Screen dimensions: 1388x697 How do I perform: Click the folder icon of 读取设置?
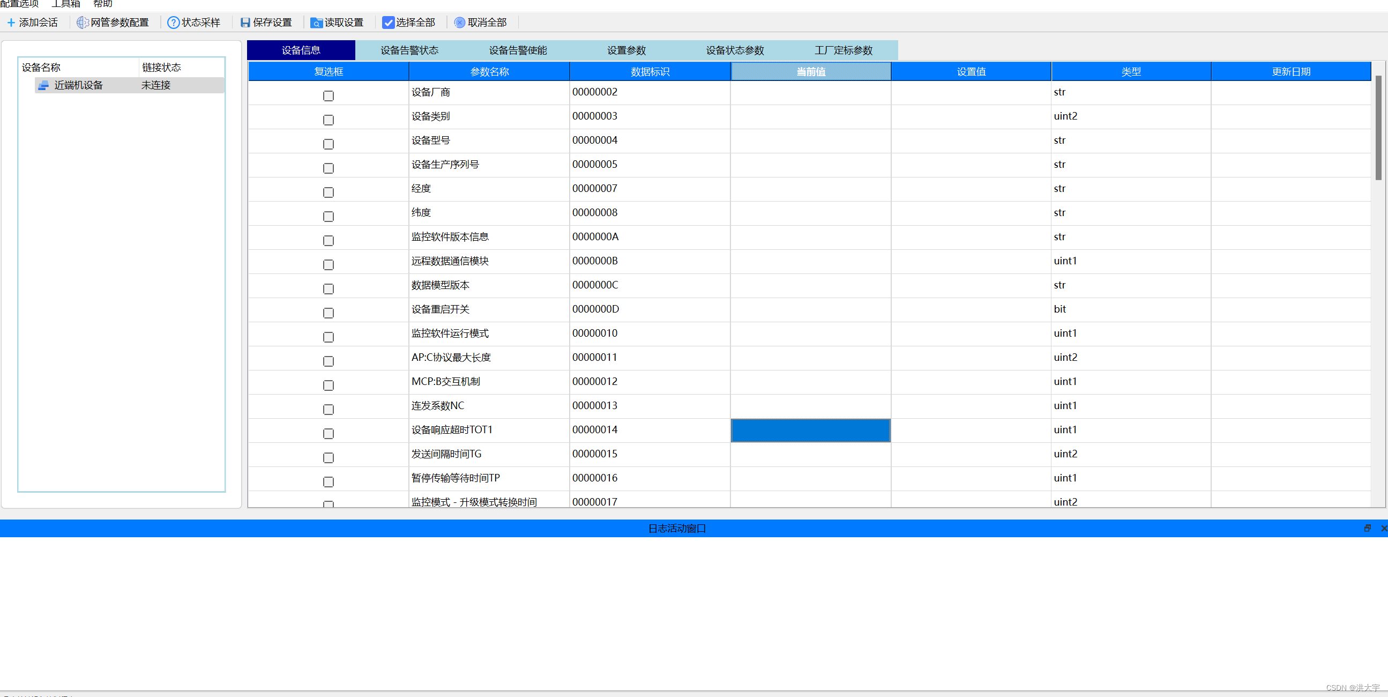(x=317, y=23)
